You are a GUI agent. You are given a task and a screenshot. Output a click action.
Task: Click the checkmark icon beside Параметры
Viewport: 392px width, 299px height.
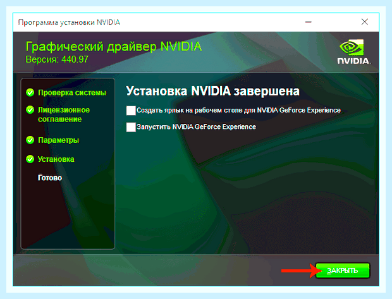coord(30,140)
